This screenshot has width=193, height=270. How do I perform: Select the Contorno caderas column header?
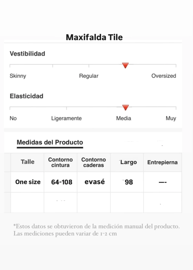[93, 162]
